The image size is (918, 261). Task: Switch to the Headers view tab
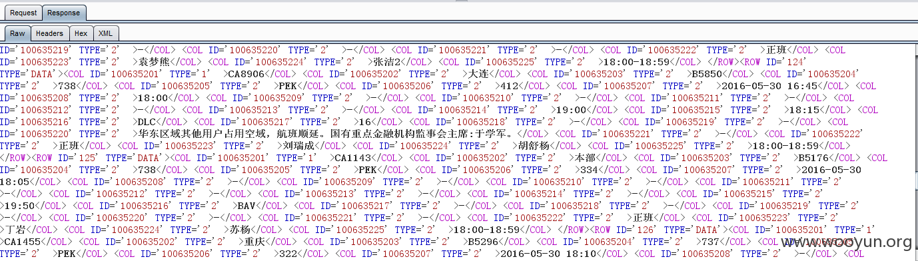pos(50,33)
